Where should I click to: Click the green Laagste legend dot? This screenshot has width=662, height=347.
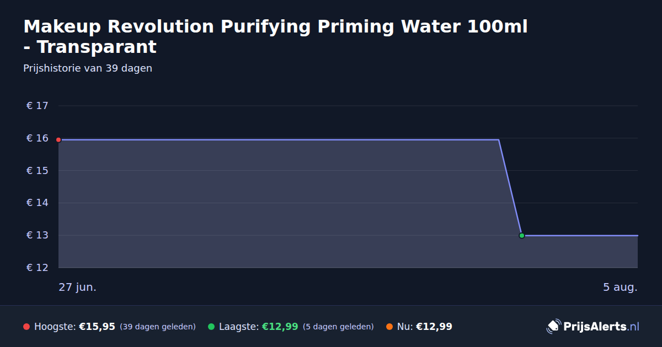(211, 327)
